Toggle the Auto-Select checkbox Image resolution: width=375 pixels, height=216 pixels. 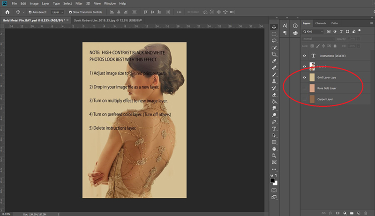30,12
